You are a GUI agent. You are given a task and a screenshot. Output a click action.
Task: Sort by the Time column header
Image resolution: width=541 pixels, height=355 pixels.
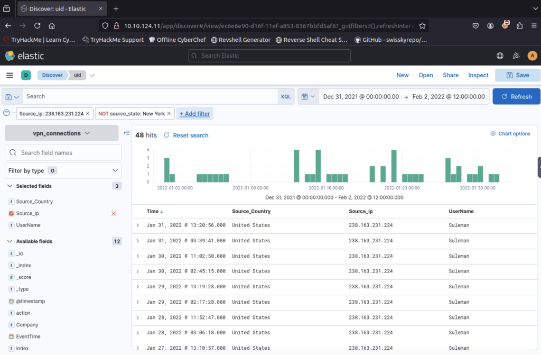[155, 211]
